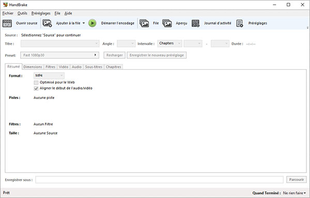This screenshot has height=198, width=310.
Task: Click the Recharger button
Action: (115, 55)
